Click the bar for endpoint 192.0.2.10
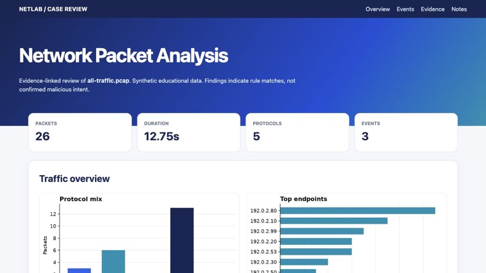The image size is (486, 273). pyautogui.click(x=334, y=221)
